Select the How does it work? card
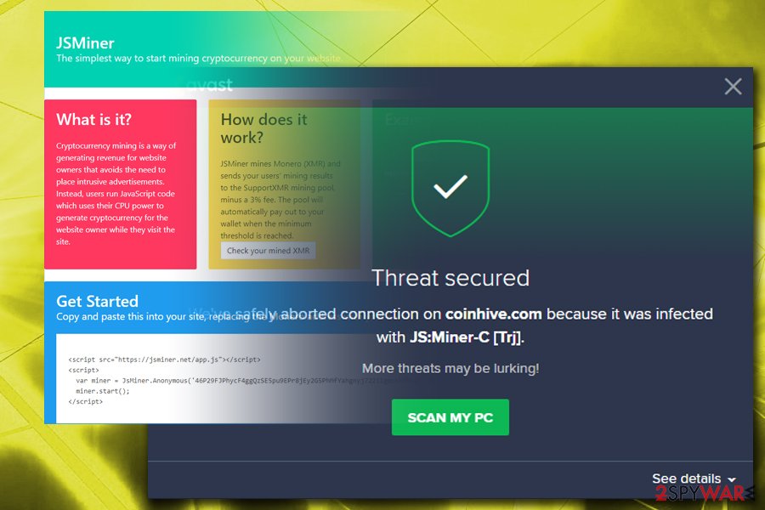Screen dimensions: 765x510 point(285,184)
